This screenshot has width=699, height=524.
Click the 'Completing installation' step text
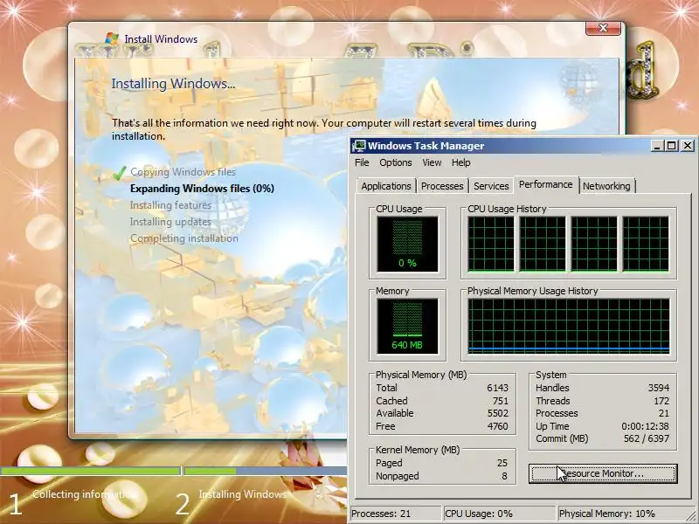(x=184, y=238)
